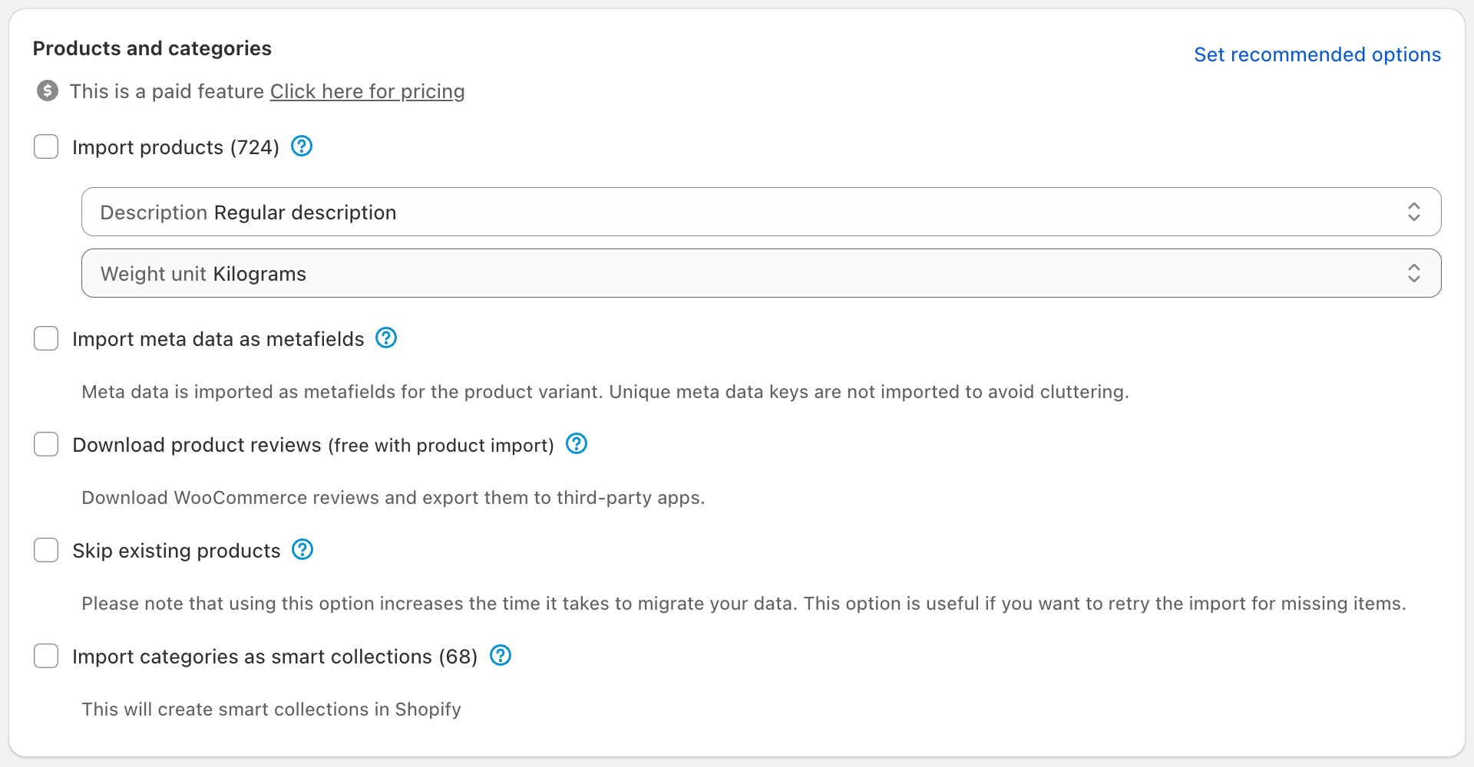The image size is (1474, 767).
Task: Check the Download product reviews box
Action: pos(46,444)
